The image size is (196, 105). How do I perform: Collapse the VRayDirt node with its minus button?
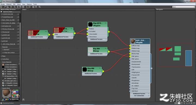pos(106,23)
